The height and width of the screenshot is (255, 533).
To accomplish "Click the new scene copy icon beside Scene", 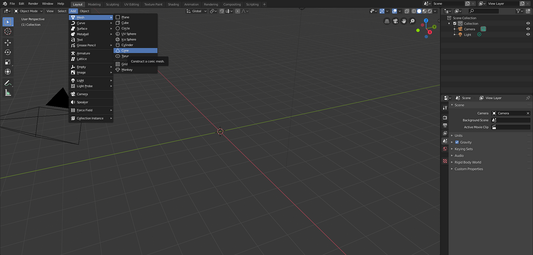I will (x=468, y=3).
